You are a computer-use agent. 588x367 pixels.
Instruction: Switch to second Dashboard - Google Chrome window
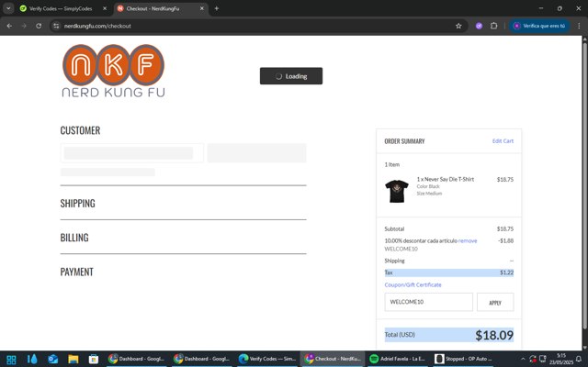tap(201, 359)
